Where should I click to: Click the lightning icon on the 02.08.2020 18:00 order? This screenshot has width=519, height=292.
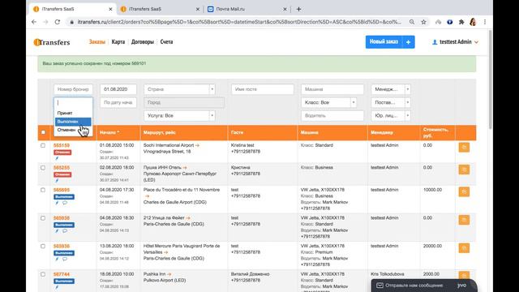[x=57, y=180]
